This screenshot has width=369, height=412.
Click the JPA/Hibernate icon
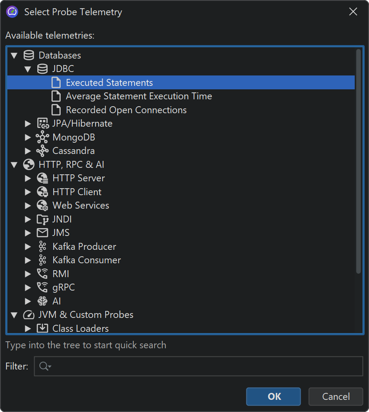pos(42,124)
